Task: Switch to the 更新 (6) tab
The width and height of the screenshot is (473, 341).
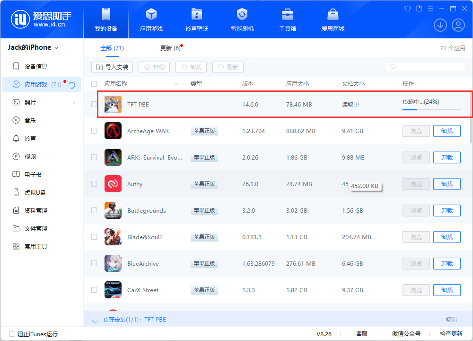Action: point(170,48)
